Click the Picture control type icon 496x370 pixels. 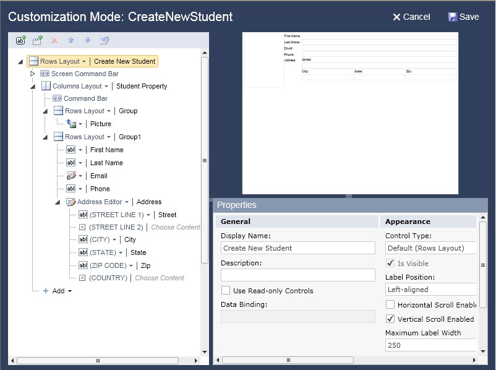click(71, 124)
